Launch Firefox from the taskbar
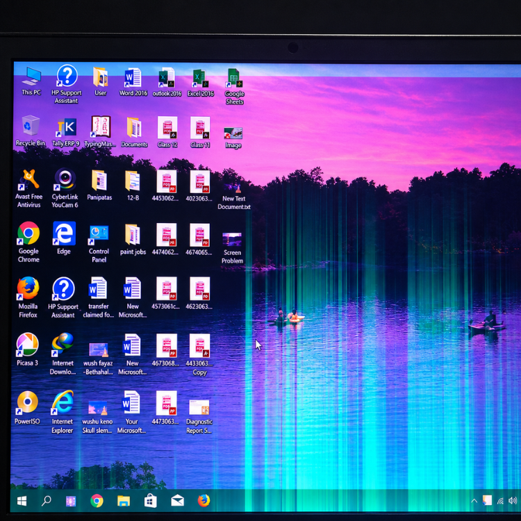 pyautogui.click(x=204, y=500)
